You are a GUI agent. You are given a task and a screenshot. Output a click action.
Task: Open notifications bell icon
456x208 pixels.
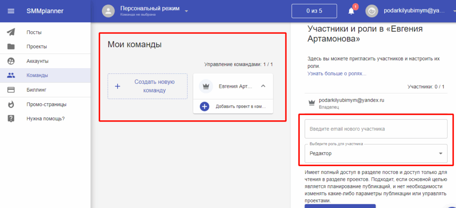pos(351,11)
